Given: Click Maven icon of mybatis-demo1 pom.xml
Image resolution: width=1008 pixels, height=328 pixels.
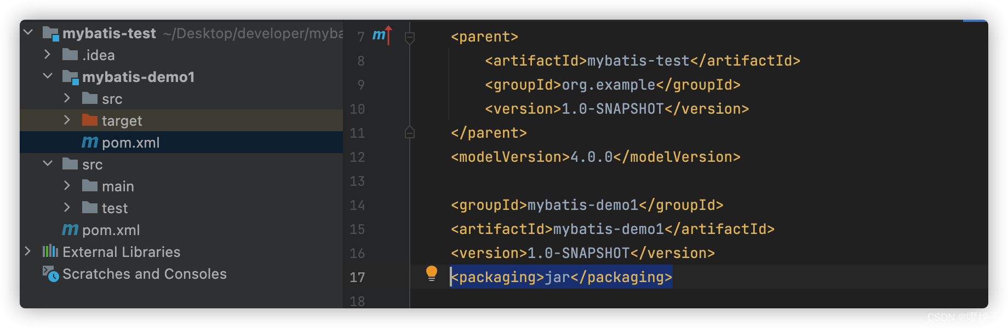Looking at the screenshot, I should 90,143.
